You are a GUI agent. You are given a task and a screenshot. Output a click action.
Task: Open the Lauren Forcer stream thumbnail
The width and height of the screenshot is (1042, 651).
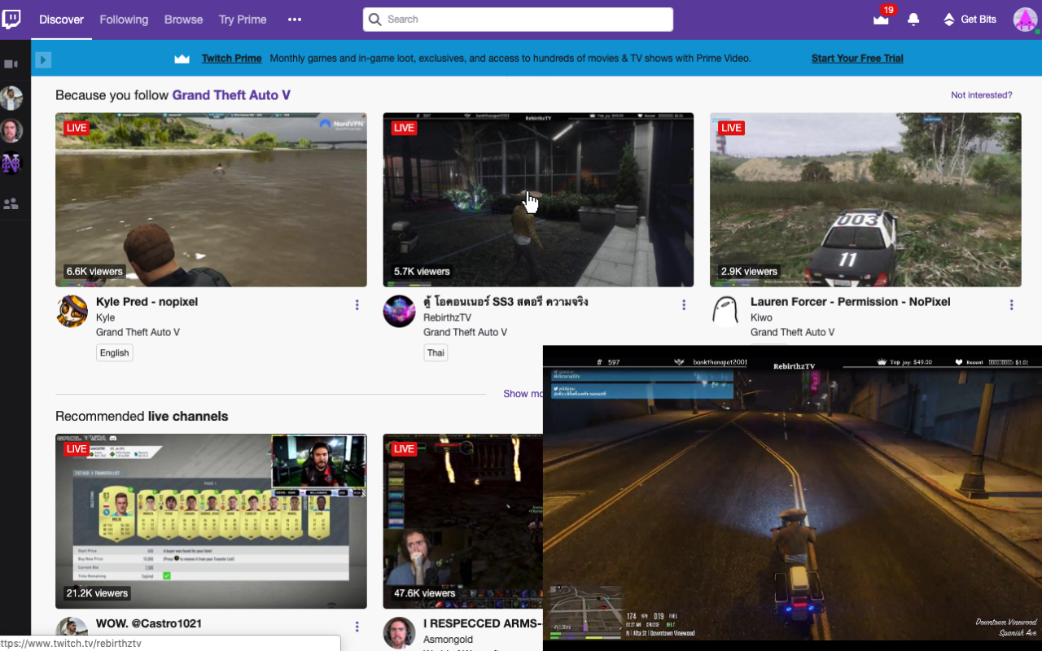coord(865,199)
